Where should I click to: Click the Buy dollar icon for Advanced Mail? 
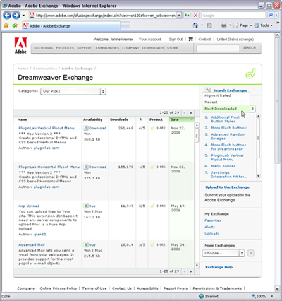point(86,244)
